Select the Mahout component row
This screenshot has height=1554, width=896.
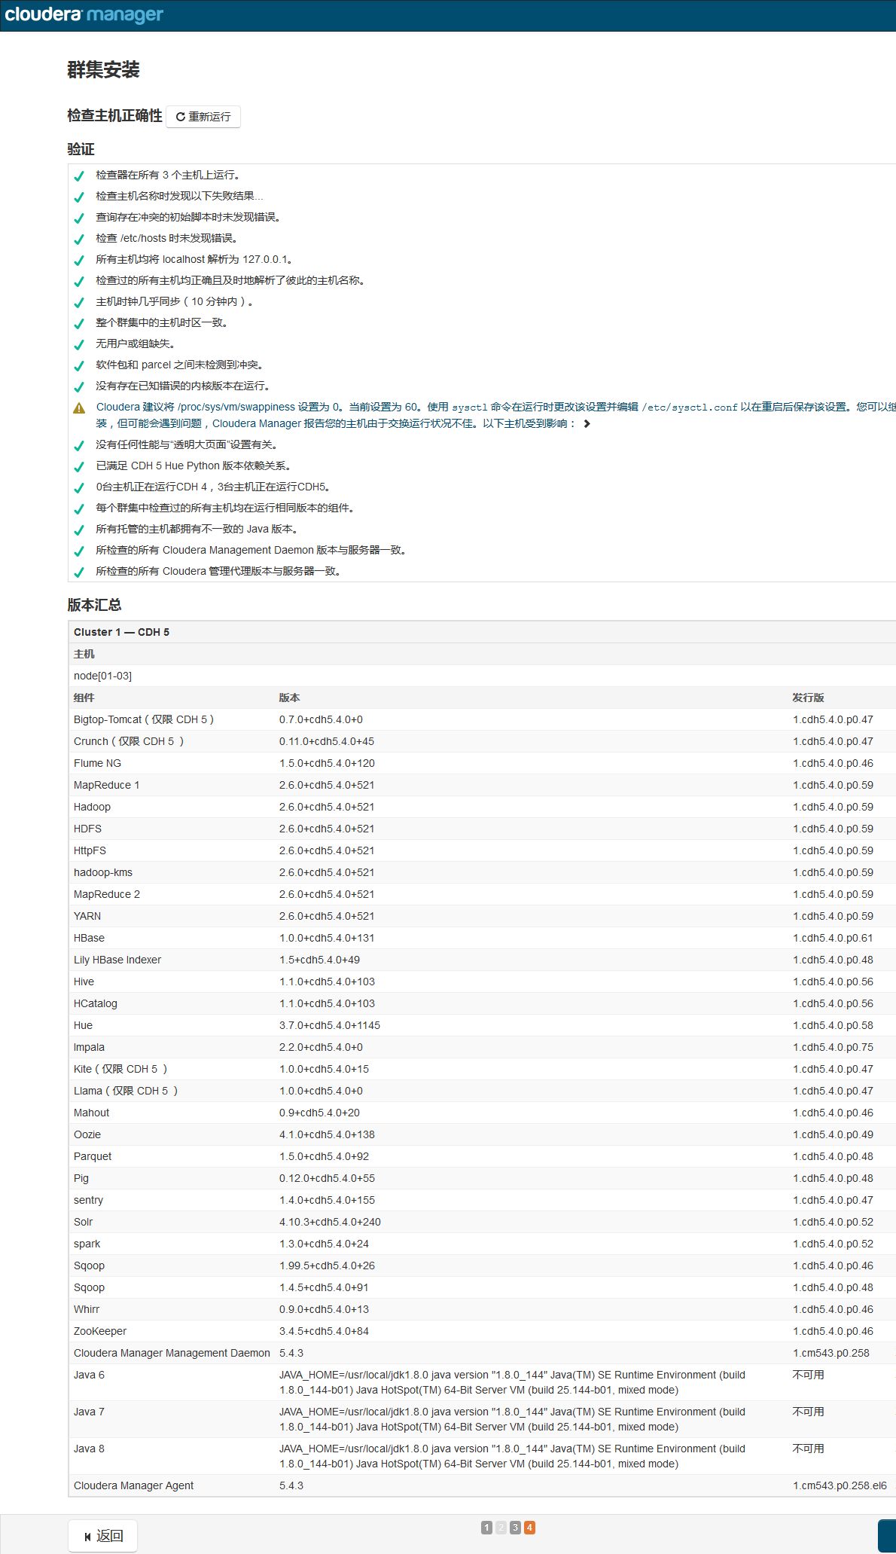[x=482, y=1113]
